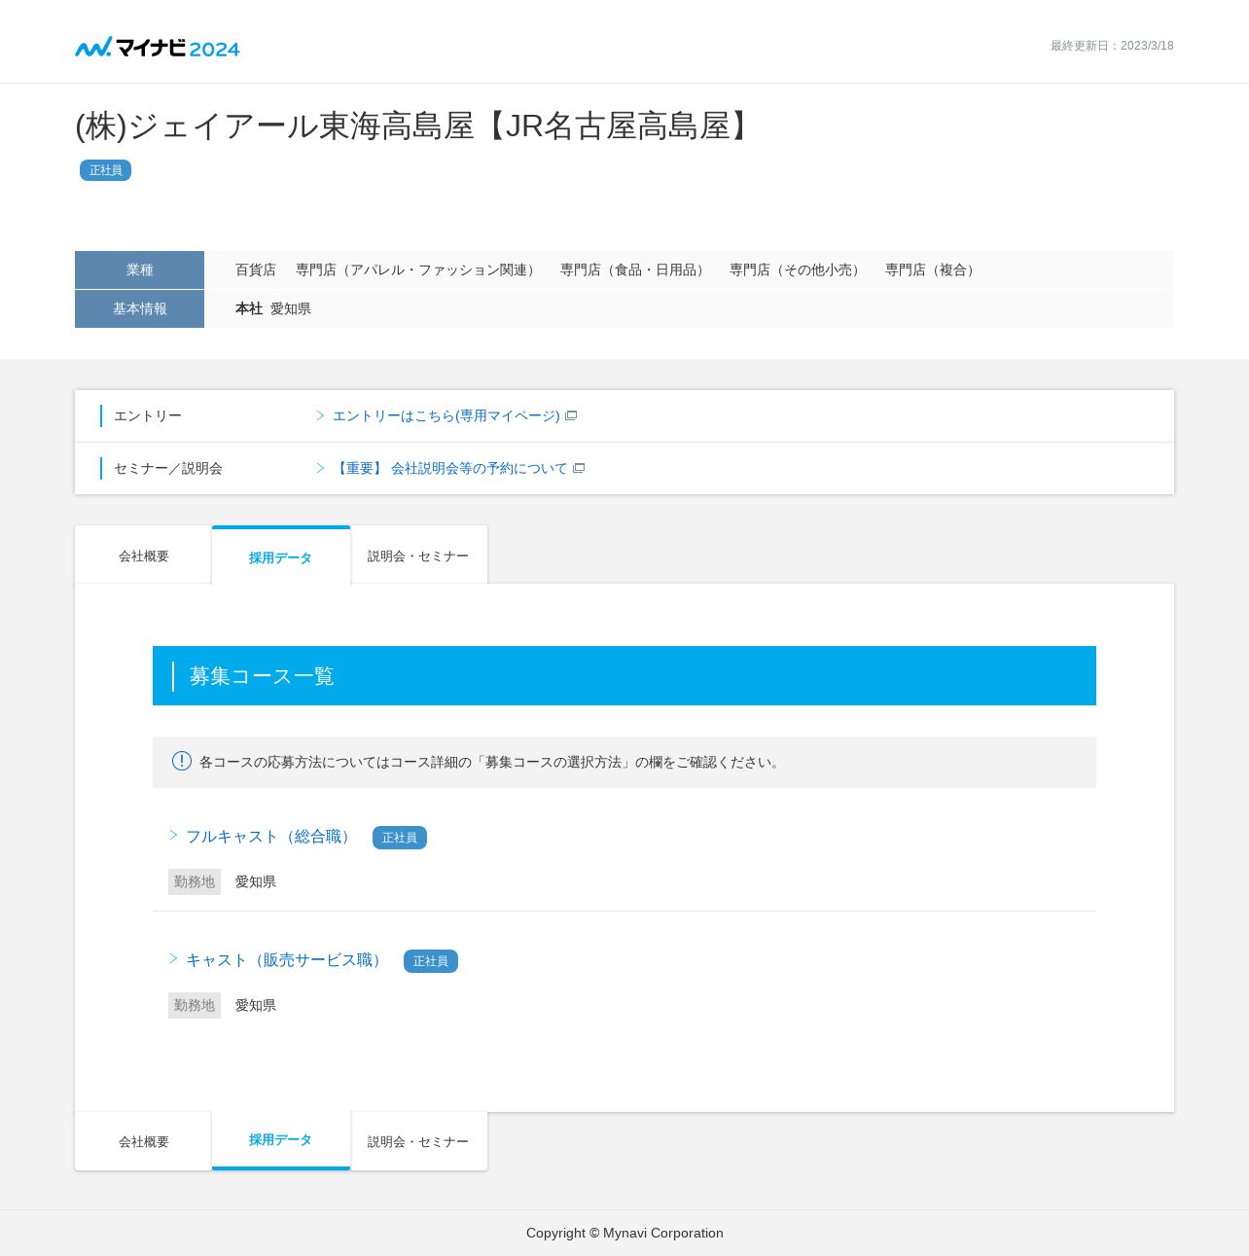
Task: Click the arrow before 【重要】会社説明会 link
Action: (x=320, y=468)
